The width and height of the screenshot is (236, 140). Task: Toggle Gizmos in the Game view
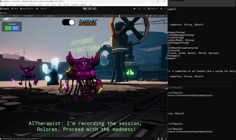[161, 16]
